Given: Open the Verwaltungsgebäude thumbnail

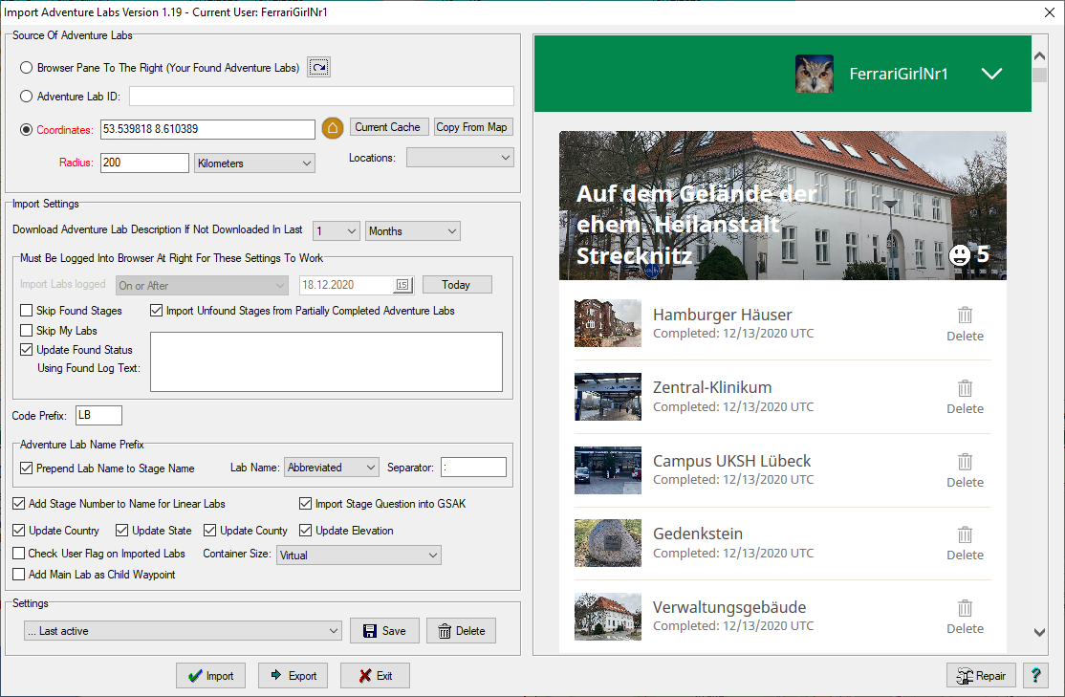Looking at the screenshot, I should pos(607,616).
